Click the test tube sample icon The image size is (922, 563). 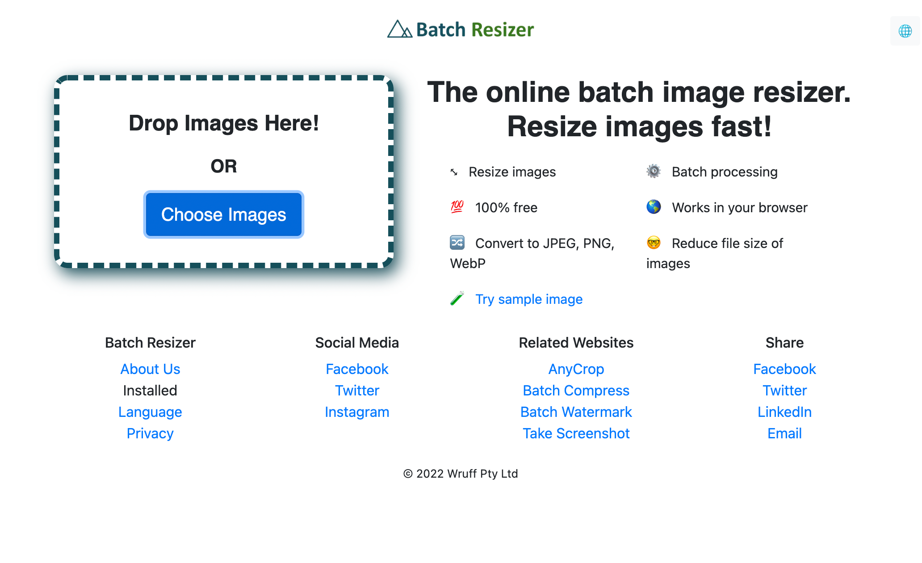click(x=457, y=298)
